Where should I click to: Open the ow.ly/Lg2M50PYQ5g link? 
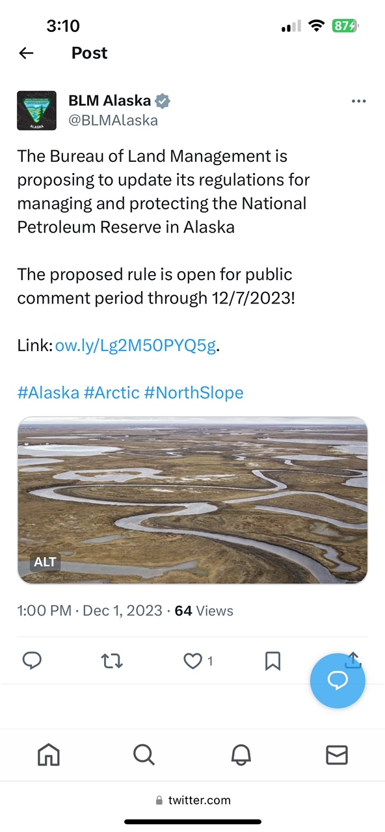tap(135, 345)
